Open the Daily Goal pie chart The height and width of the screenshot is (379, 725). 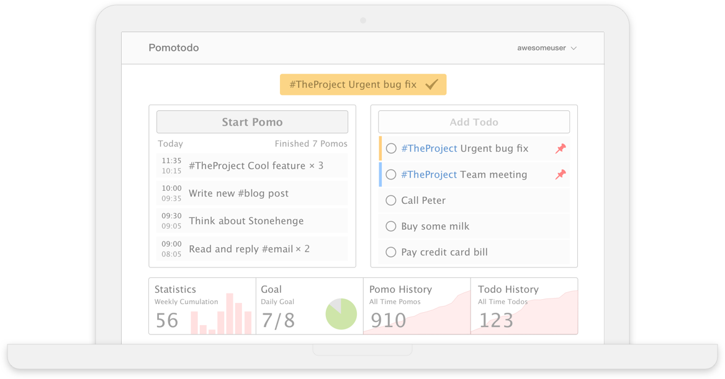[x=341, y=314]
